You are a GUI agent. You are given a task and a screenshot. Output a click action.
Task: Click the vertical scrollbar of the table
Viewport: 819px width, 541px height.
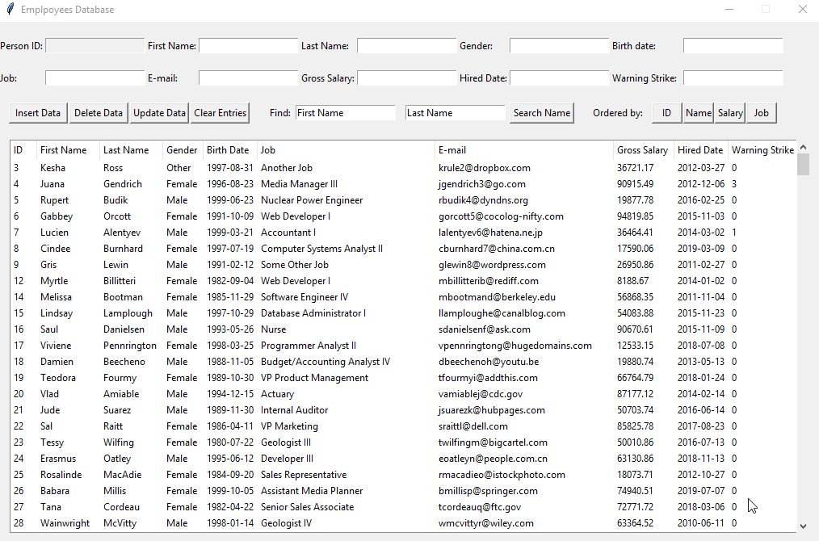pyautogui.click(x=804, y=165)
